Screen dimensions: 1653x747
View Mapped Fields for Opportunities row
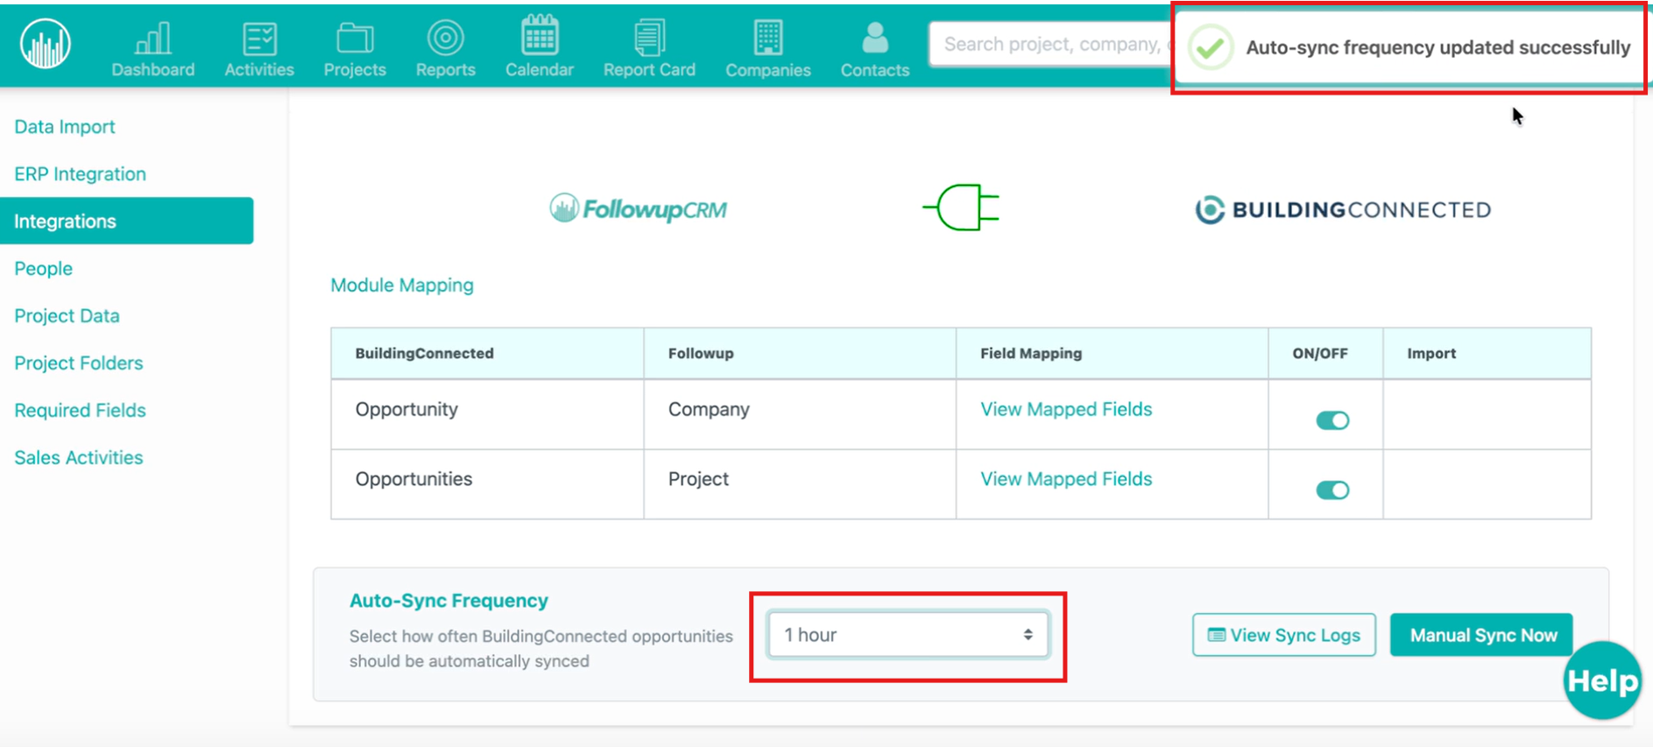tap(1065, 479)
